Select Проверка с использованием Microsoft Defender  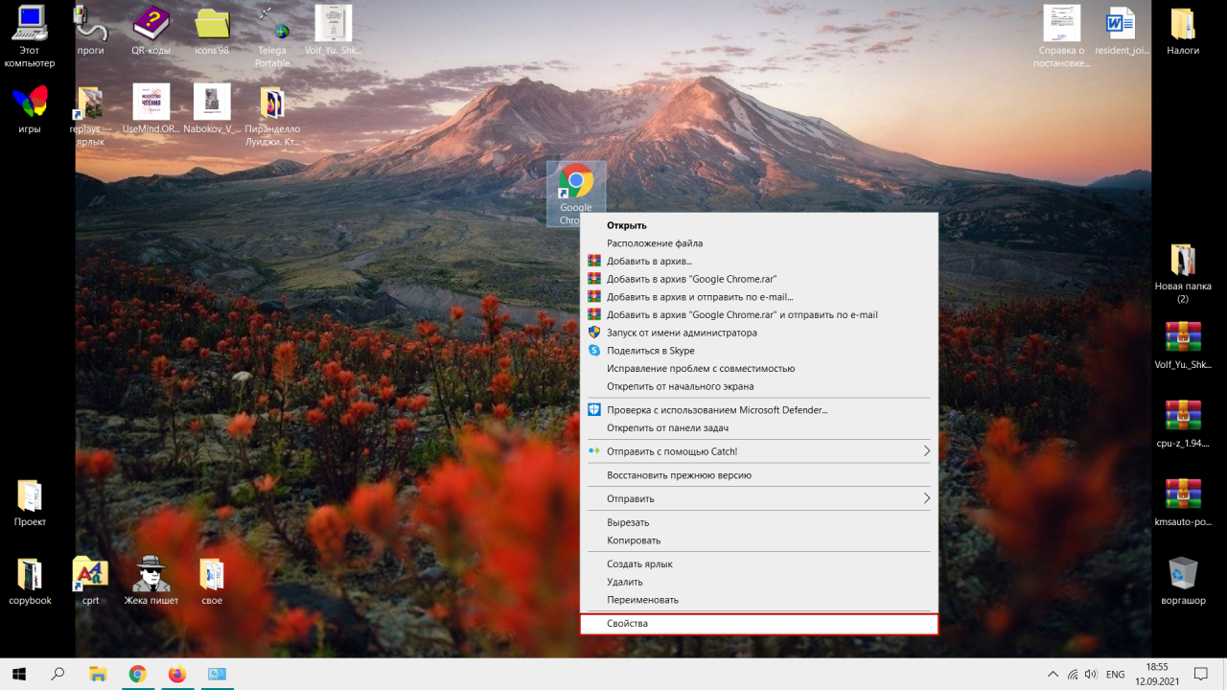tap(716, 410)
